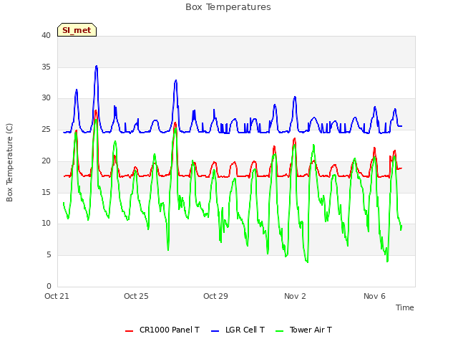Click the red CR1000 Panel T legend swatch
The height and width of the screenshot is (344, 458).
(129, 331)
